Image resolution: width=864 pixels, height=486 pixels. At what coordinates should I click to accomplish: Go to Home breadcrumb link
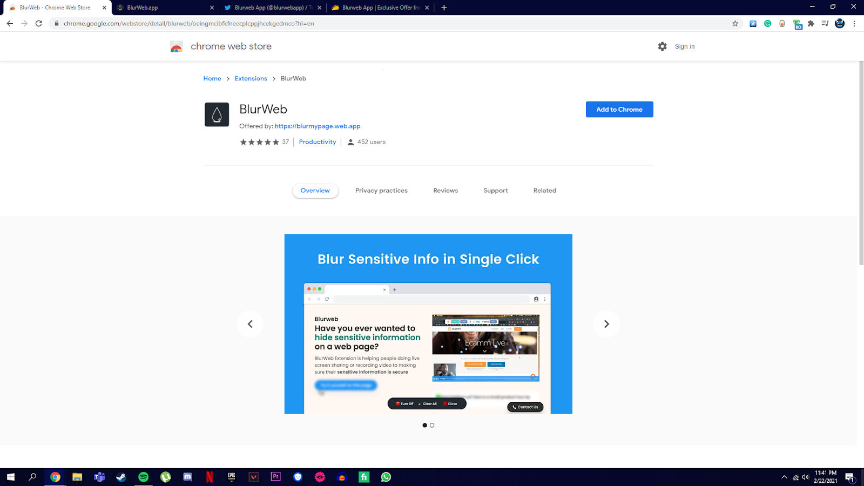[x=212, y=78]
